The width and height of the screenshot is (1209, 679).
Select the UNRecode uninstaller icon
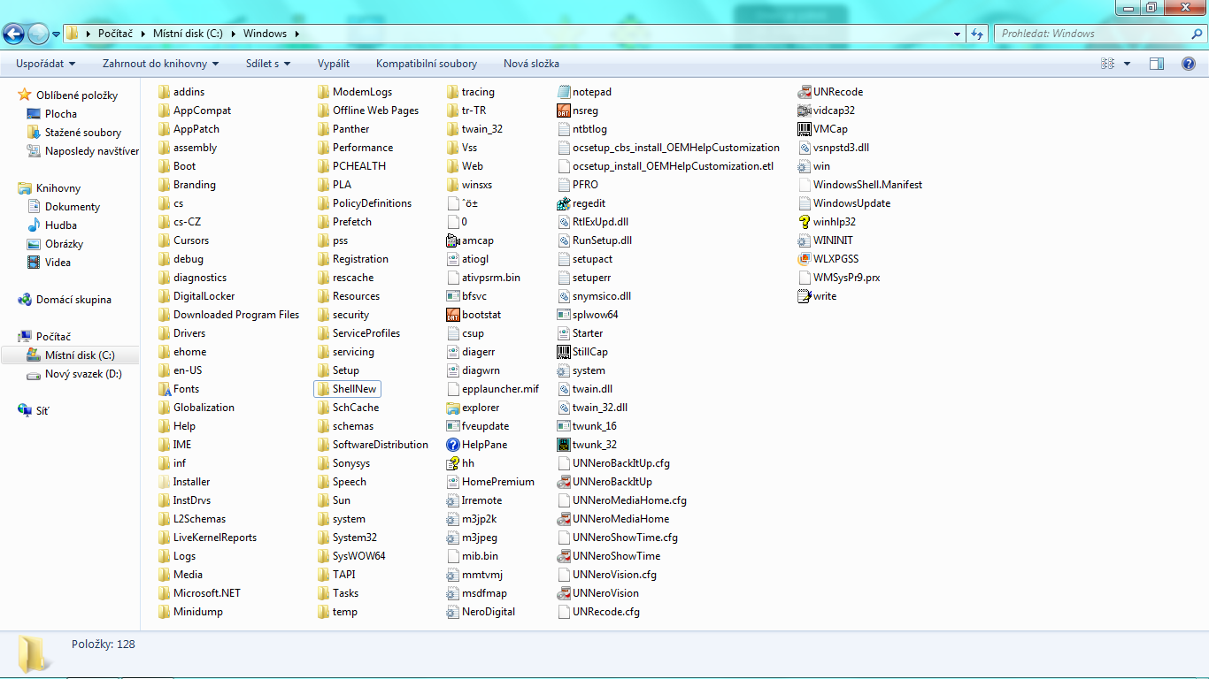[805, 92]
